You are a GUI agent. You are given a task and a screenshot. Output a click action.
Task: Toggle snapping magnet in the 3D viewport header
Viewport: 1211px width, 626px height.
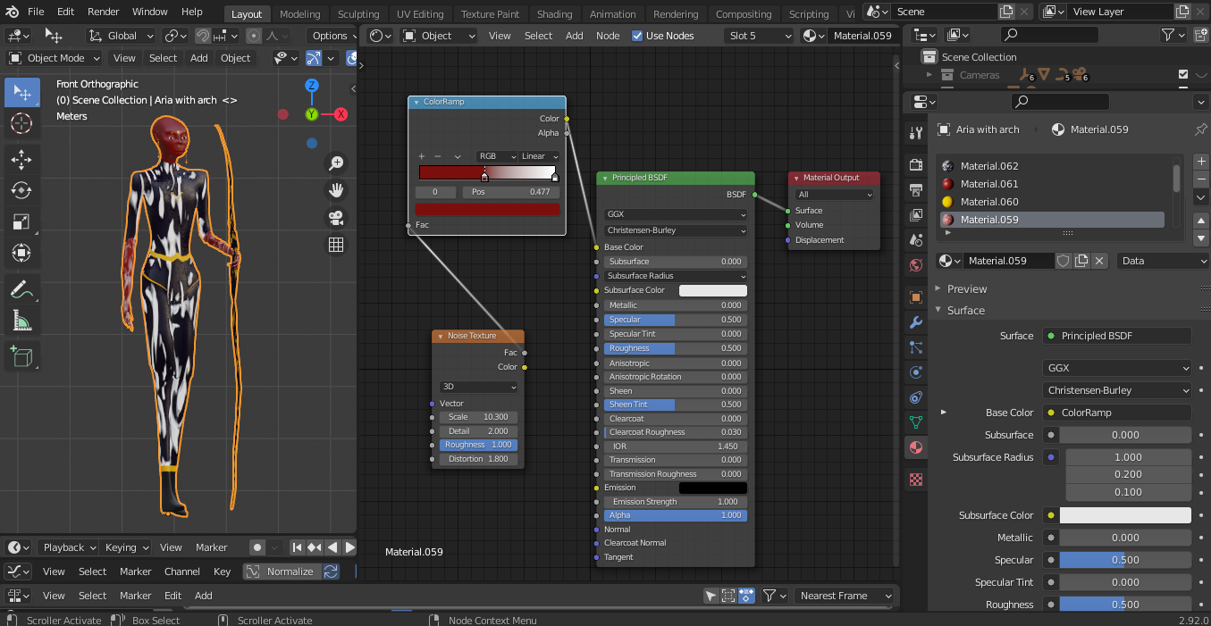pos(203,36)
